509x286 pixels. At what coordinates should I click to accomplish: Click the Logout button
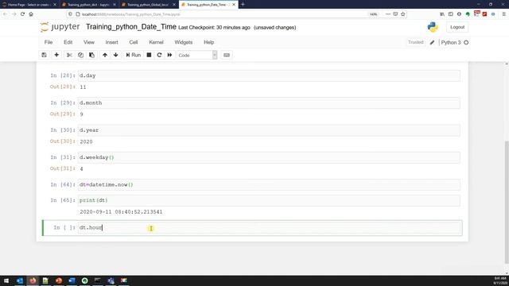point(457,27)
